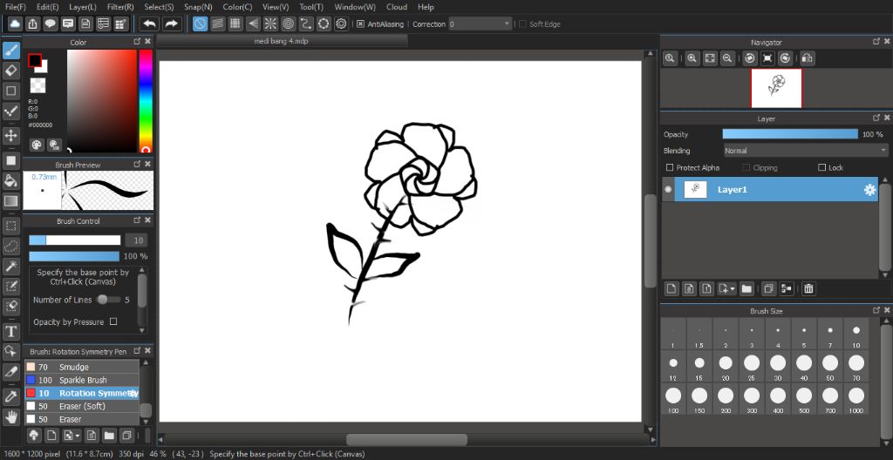The image size is (893, 460).
Task: Click the Redo arrow in toolbar
Action: (171, 24)
